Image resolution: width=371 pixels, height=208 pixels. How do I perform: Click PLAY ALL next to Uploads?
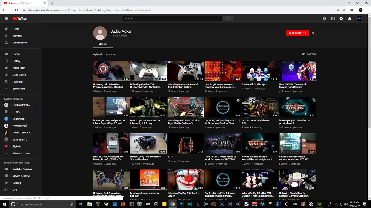tap(111, 55)
